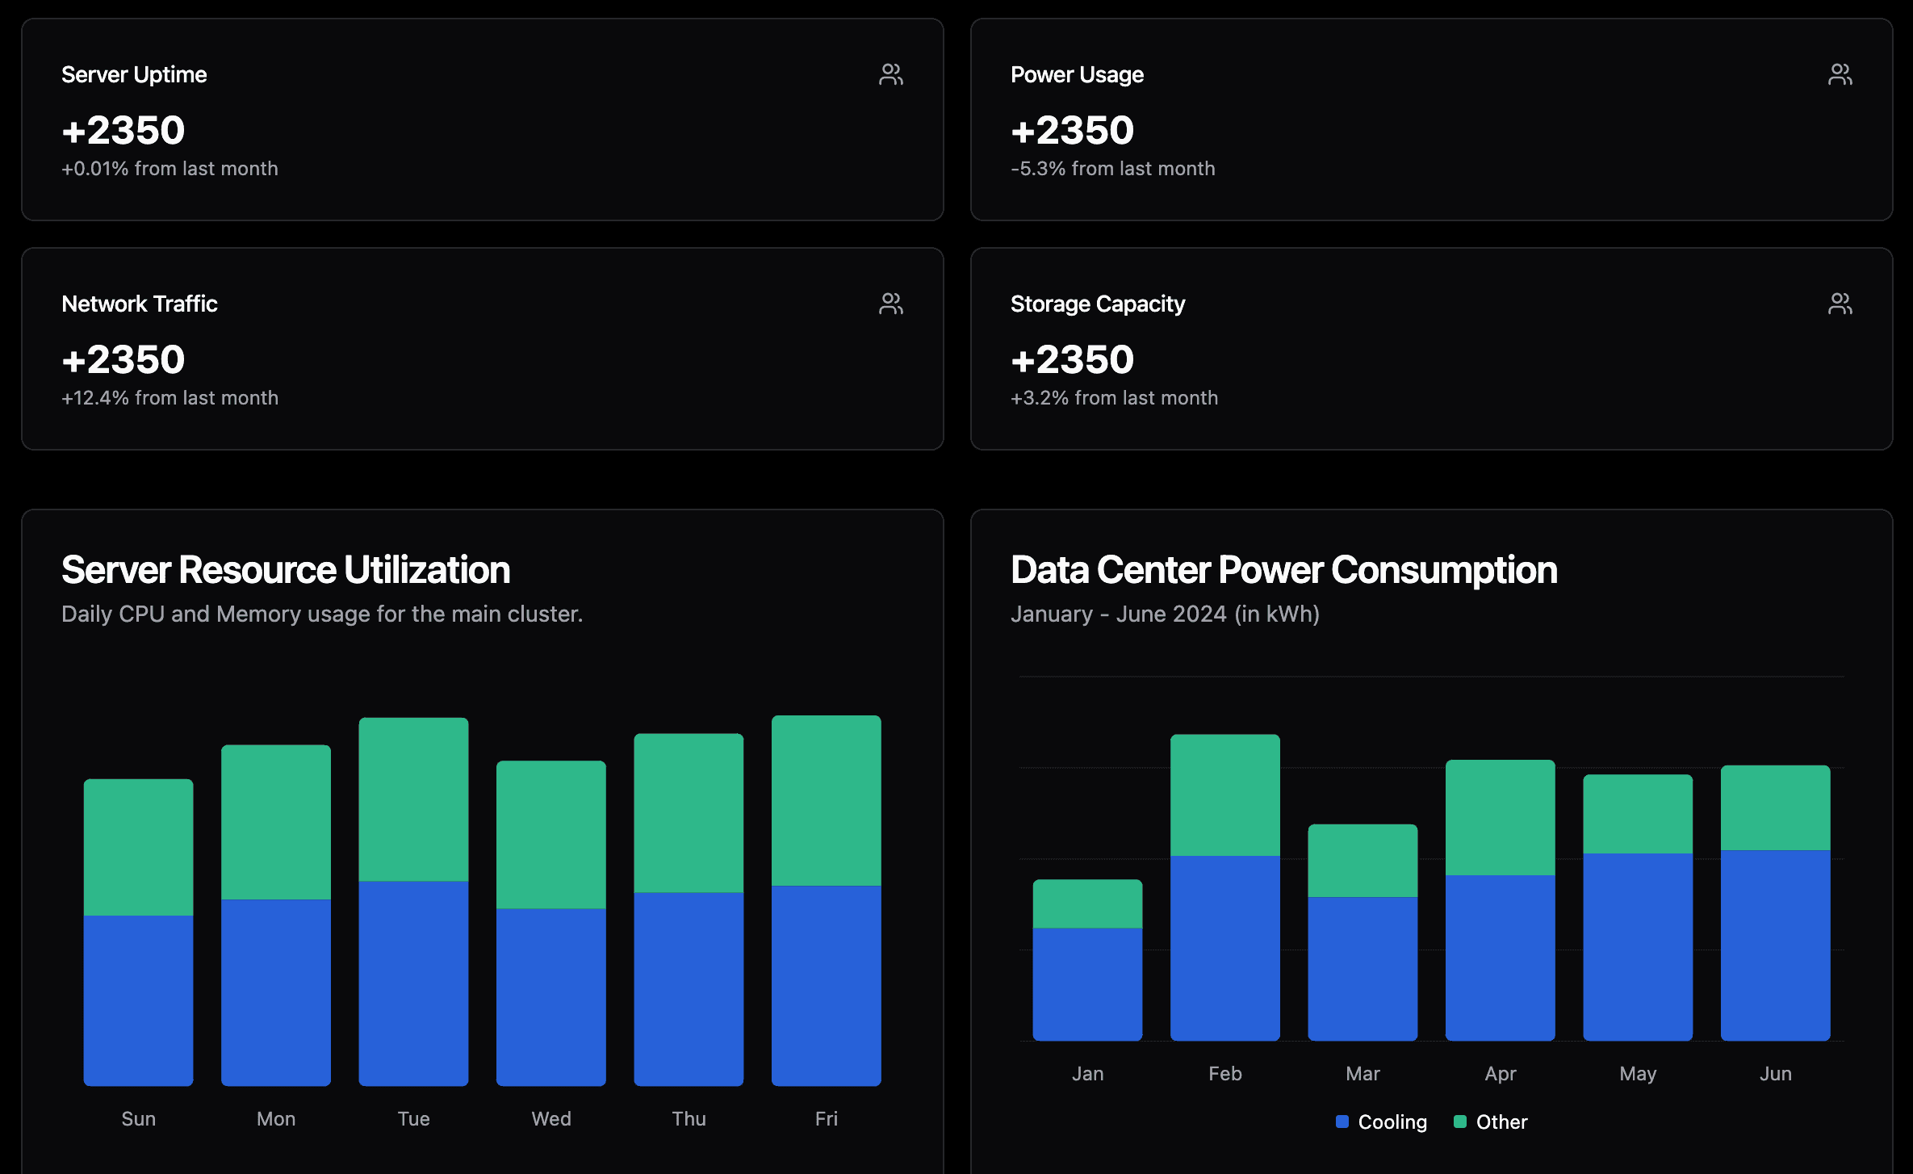Click the Thu bar's green segment

689,813
